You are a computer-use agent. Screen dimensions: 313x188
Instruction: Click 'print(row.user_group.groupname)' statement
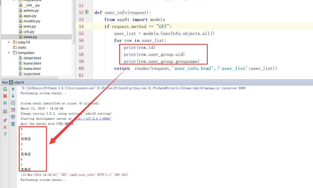pyautogui.click(x=161, y=61)
